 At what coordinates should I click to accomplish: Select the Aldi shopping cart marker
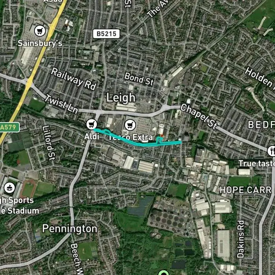[92, 124]
